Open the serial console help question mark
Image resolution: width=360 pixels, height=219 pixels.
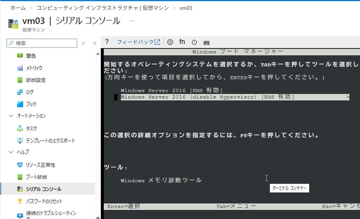click(107, 42)
